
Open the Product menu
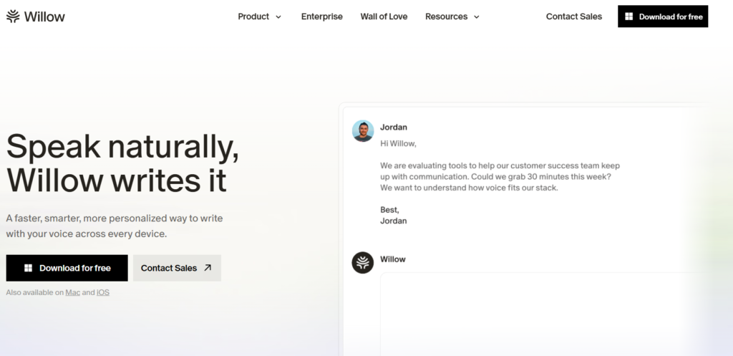click(x=259, y=16)
